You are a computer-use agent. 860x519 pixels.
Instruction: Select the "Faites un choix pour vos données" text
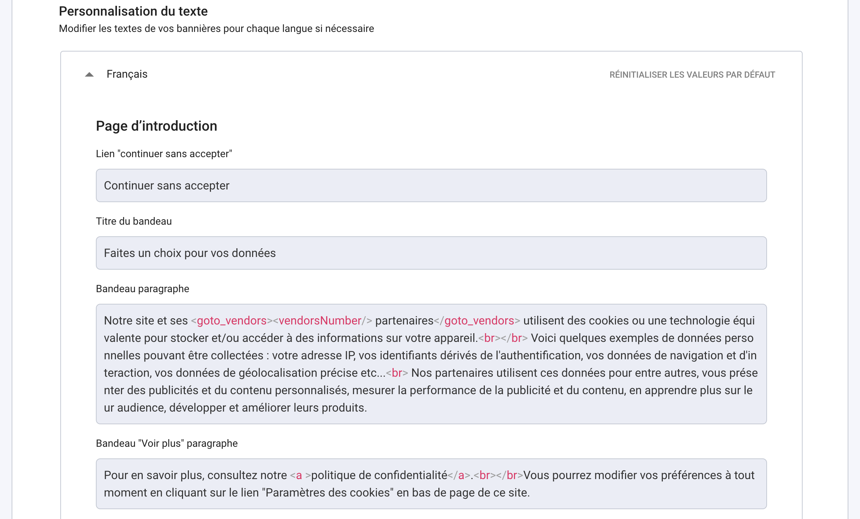(190, 253)
